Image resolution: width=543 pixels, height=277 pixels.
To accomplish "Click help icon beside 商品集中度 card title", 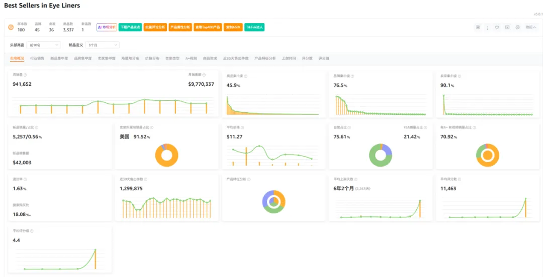I will point(245,76).
